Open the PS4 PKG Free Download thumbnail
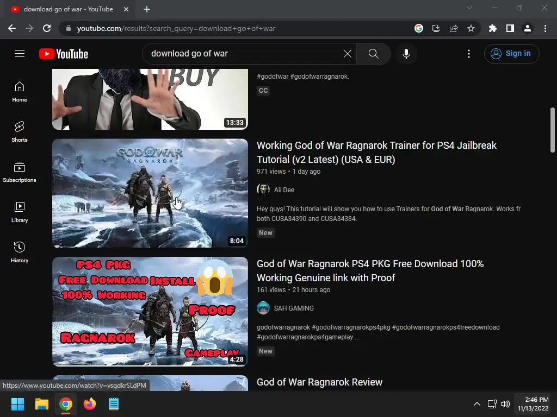557x417 pixels. [150, 311]
